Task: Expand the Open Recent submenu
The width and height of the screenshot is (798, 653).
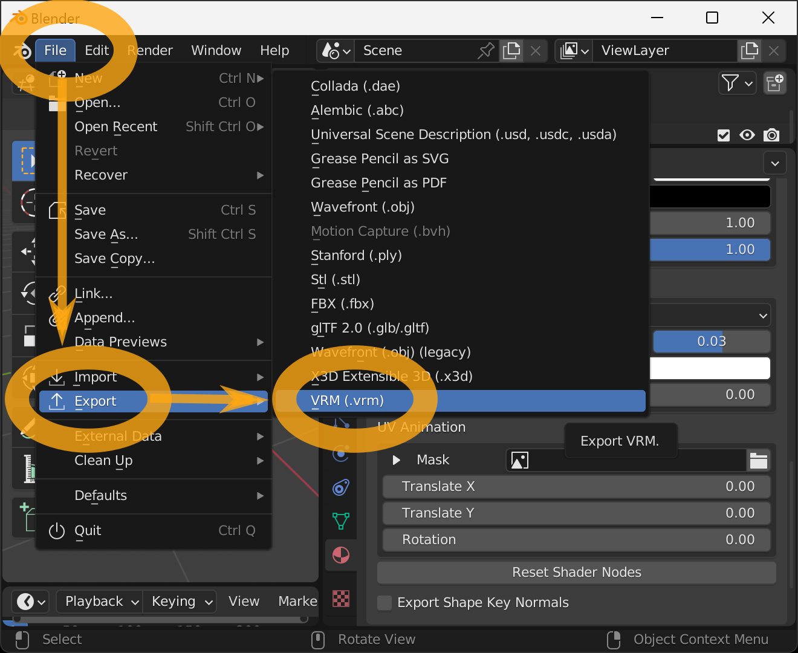Action: click(x=154, y=127)
